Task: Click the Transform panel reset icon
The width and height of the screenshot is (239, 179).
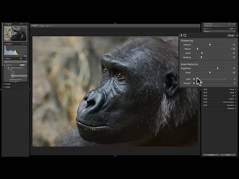Action: coord(206,105)
